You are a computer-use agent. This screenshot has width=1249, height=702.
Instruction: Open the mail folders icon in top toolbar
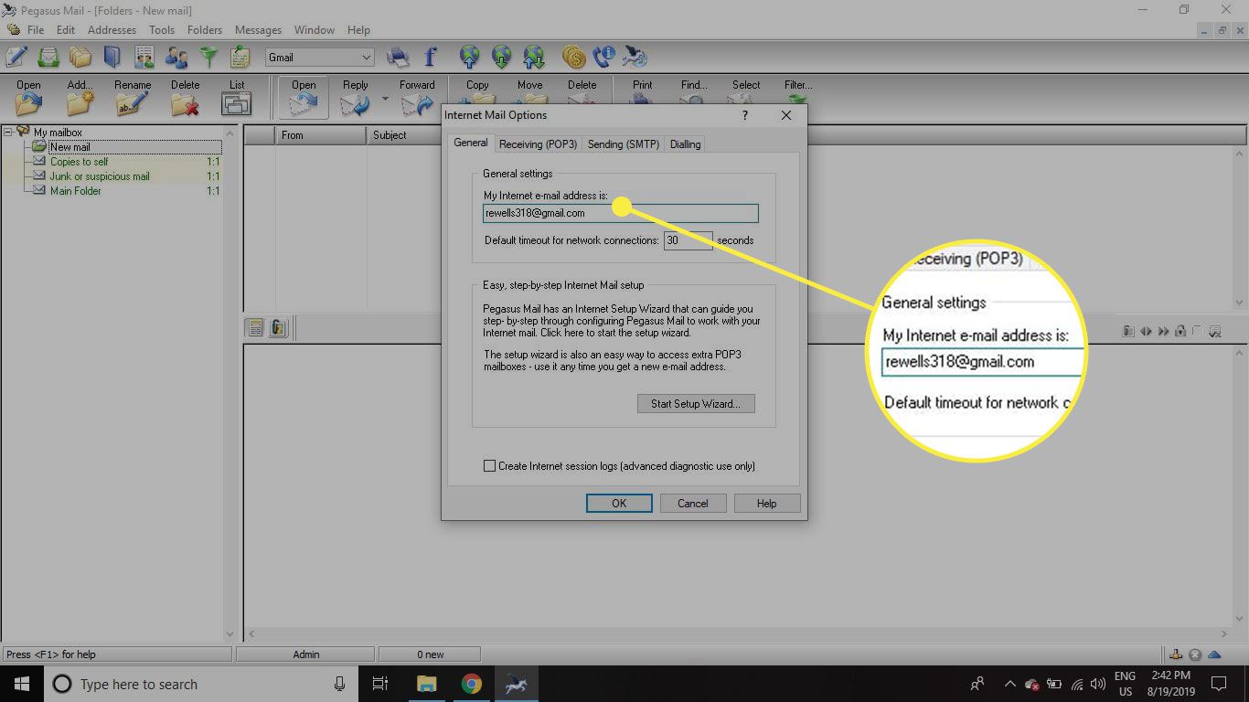point(80,57)
